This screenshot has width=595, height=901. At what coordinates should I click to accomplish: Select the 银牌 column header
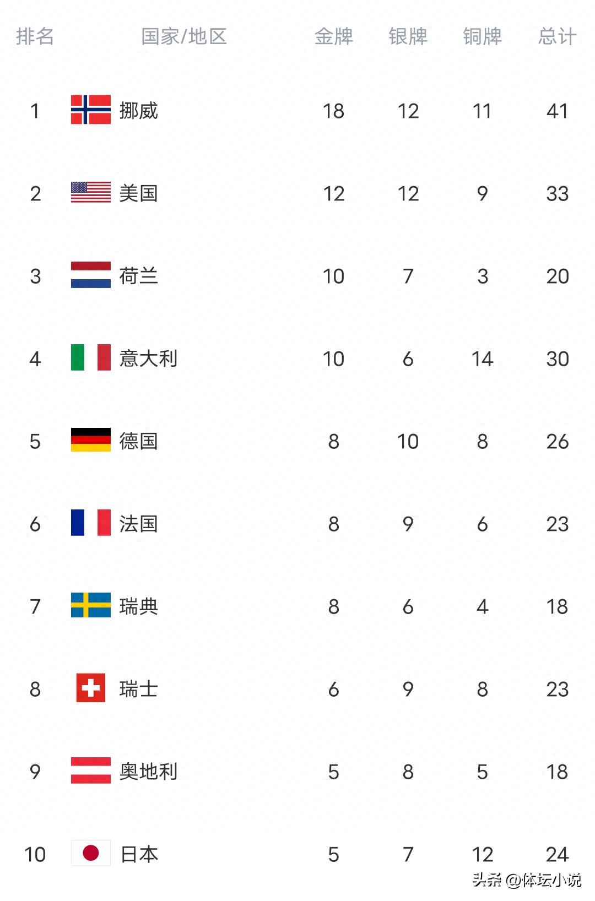408,36
